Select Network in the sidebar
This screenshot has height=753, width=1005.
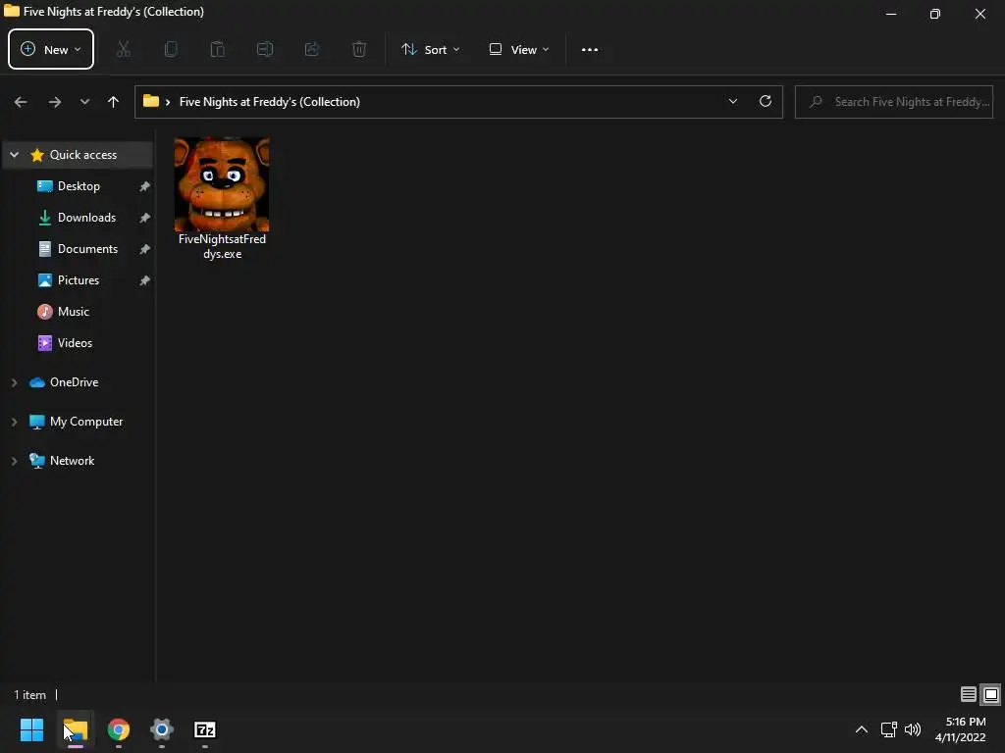72,461
